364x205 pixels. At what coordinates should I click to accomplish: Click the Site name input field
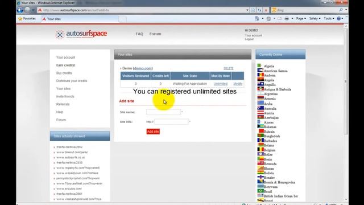tap(163, 112)
